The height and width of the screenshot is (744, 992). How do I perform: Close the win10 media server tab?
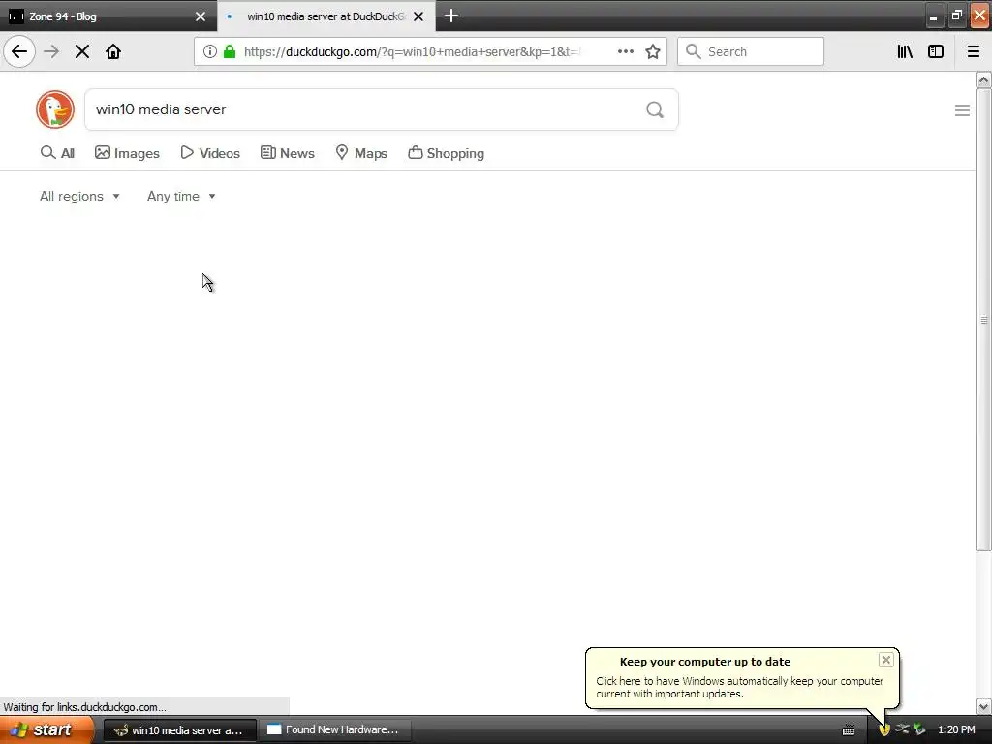pyautogui.click(x=418, y=16)
